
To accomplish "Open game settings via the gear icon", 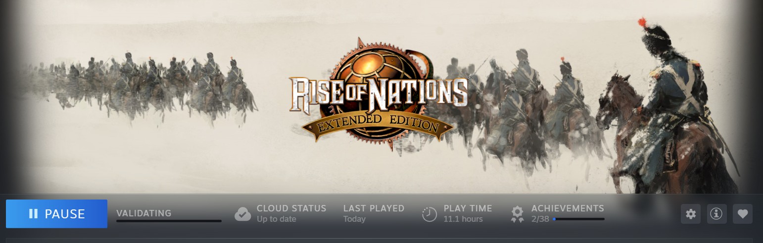I will click(x=691, y=214).
